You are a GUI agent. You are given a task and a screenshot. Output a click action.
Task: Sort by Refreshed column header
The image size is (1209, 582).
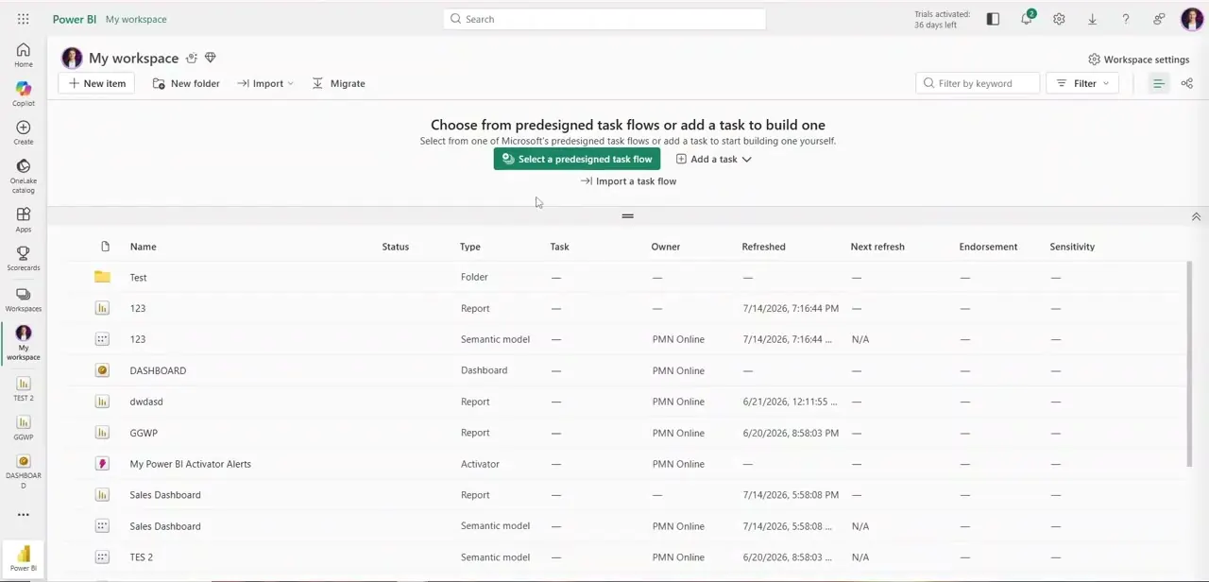[763, 247]
